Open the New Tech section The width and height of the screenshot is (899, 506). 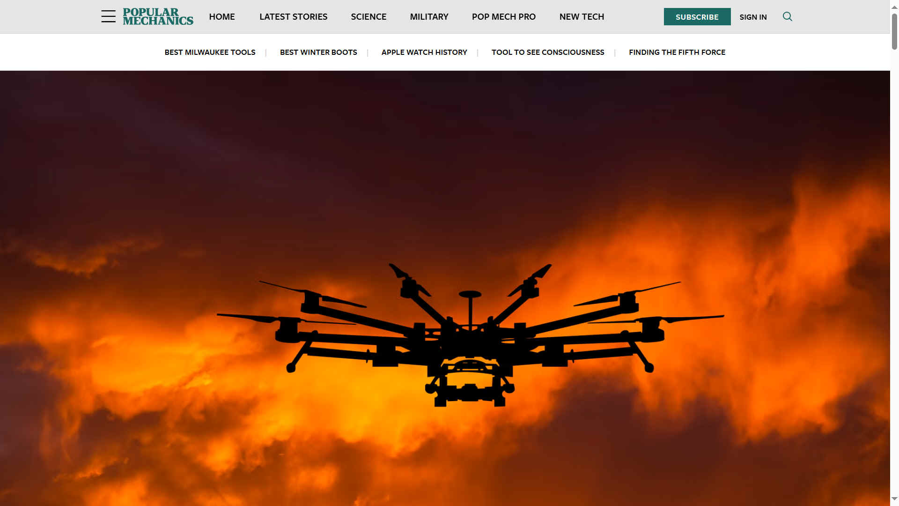tap(582, 17)
